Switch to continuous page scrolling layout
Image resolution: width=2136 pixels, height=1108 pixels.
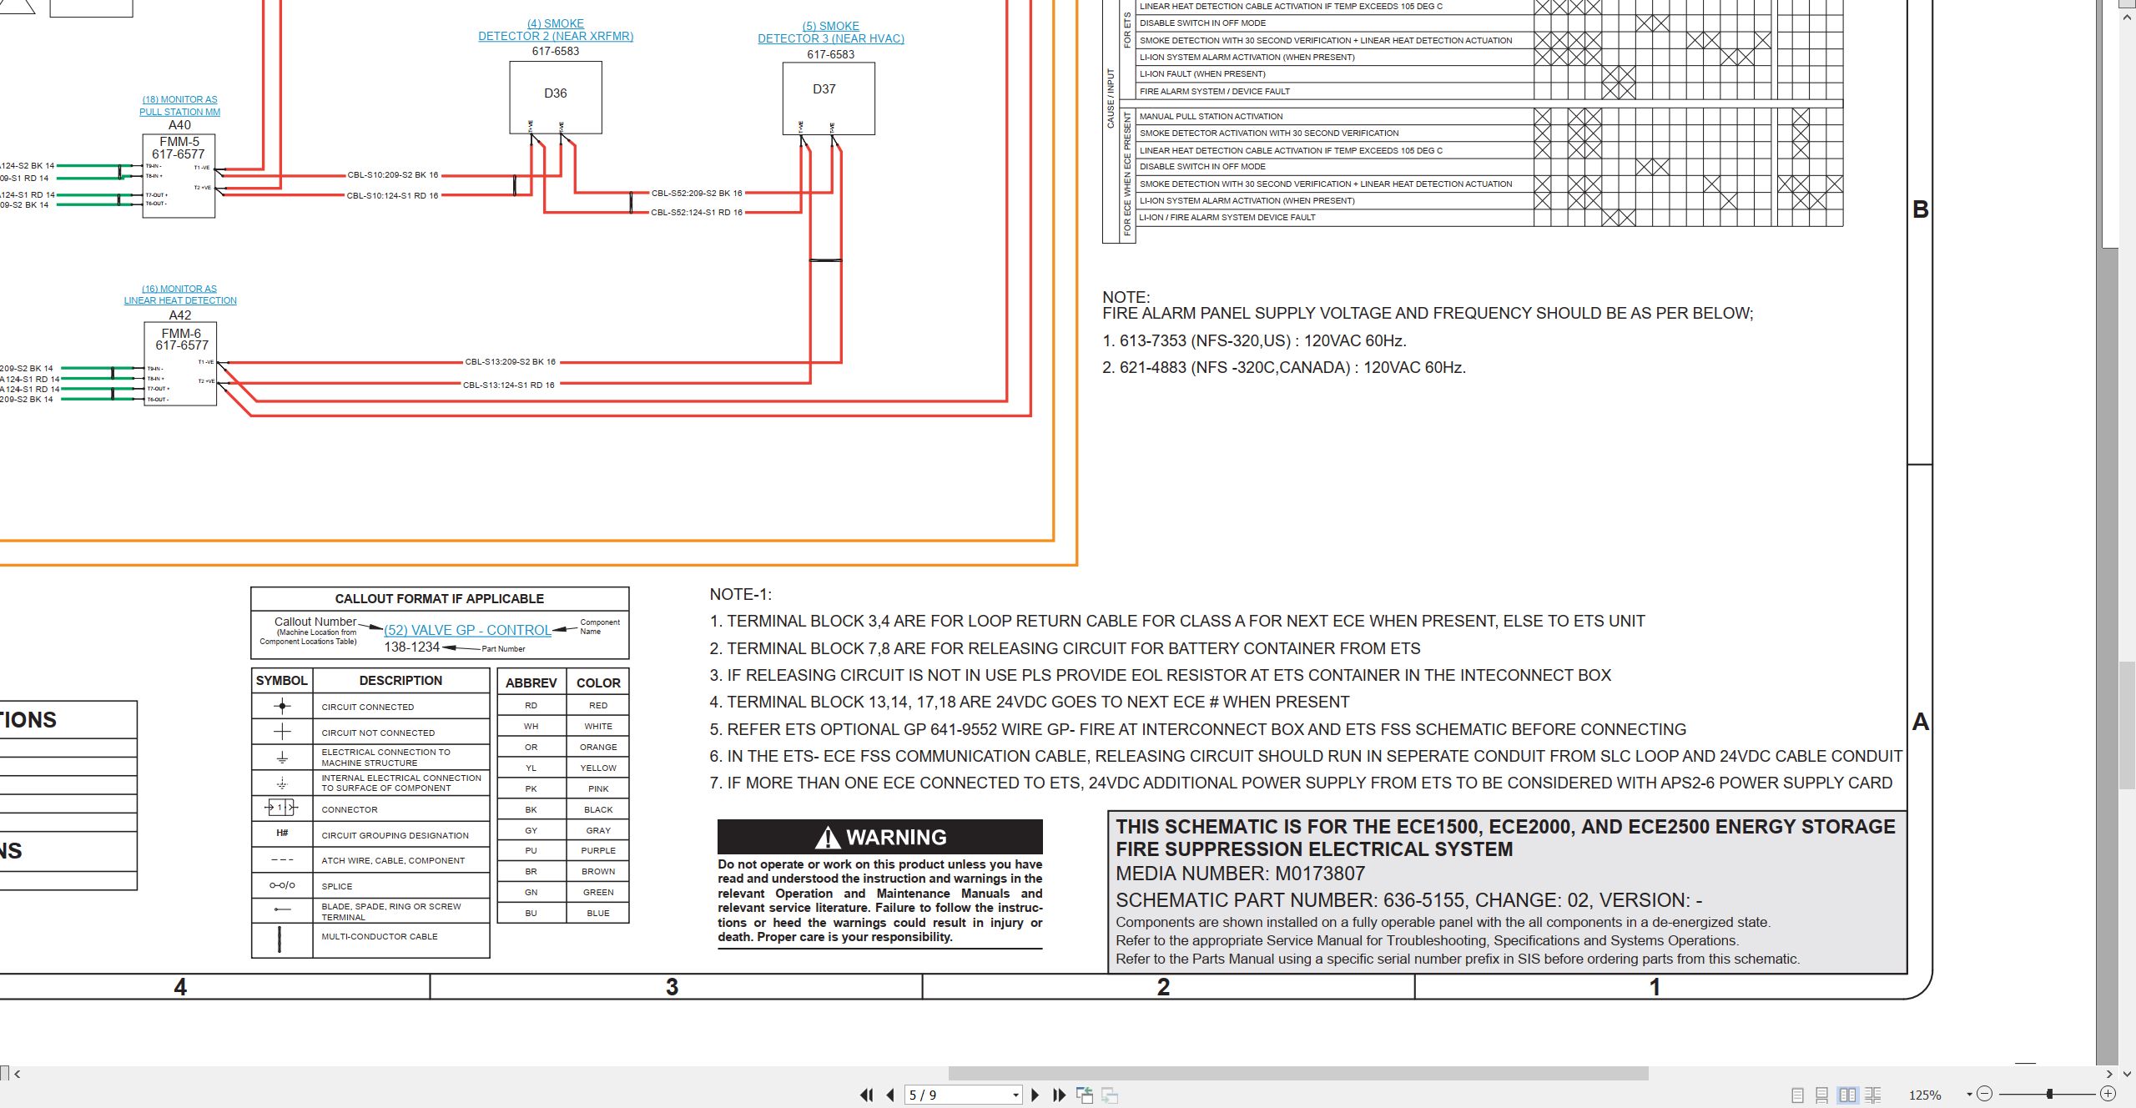point(1822,1095)
